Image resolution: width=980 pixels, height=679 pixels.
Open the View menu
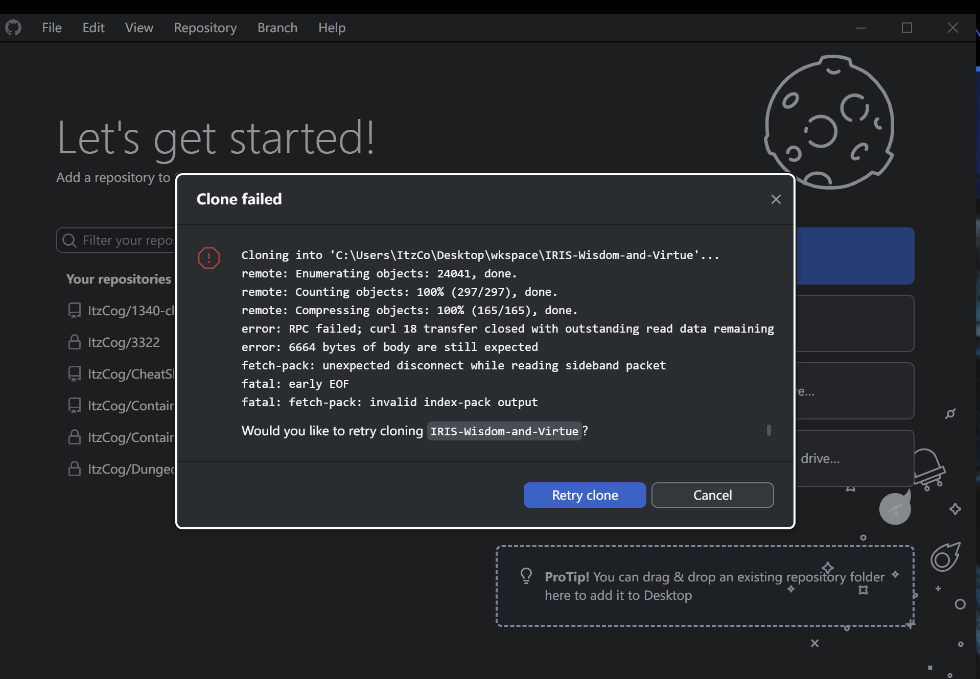coord(139,28)
